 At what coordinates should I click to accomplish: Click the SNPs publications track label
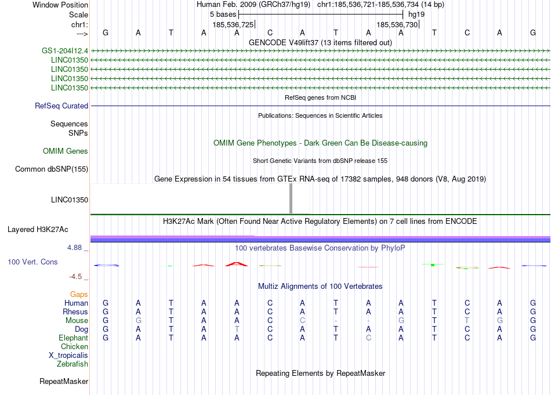point(78,133)
